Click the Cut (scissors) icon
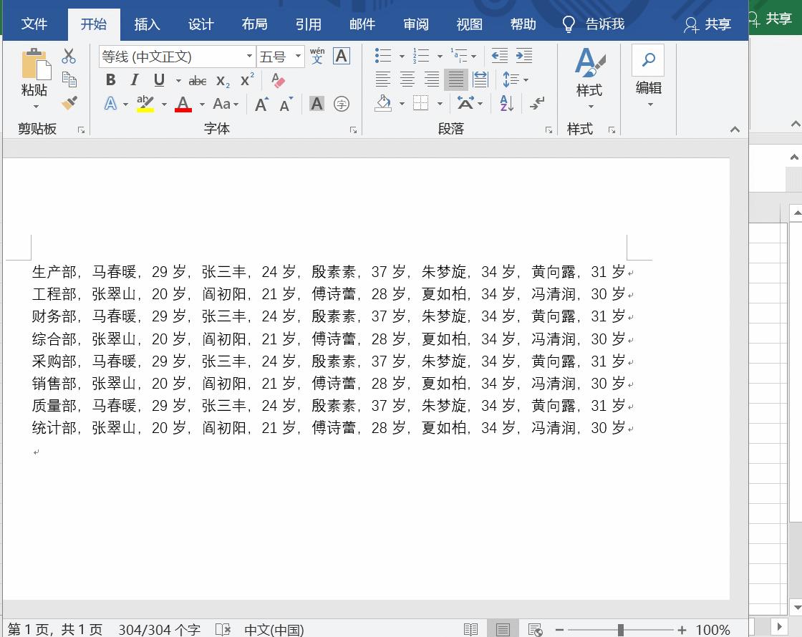 (68, 55)
